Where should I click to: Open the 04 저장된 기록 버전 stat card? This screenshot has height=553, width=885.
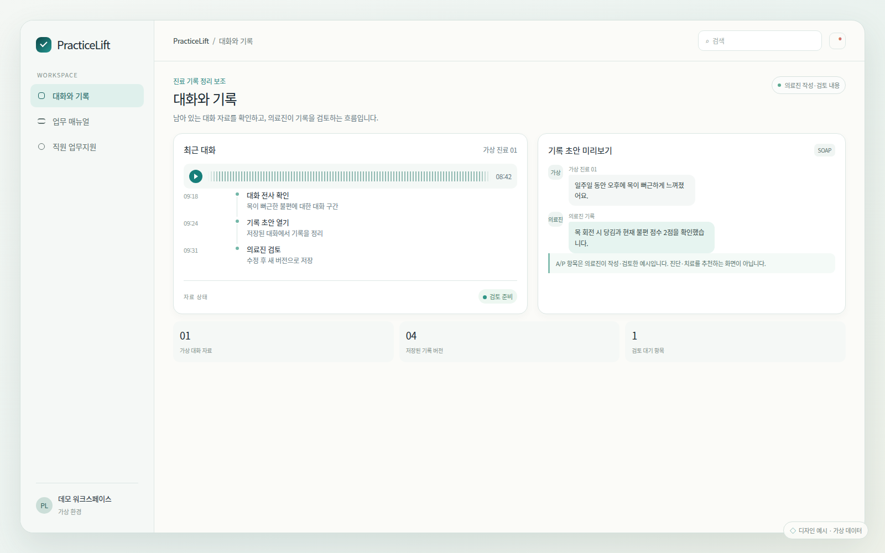(x=509, y=342)
